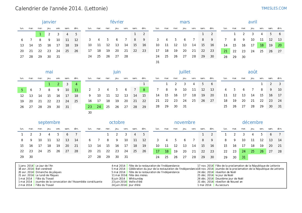
Task: Select 'Fête des mères' holiday entry
Action: pyautogui.click(x=138, y=175)
